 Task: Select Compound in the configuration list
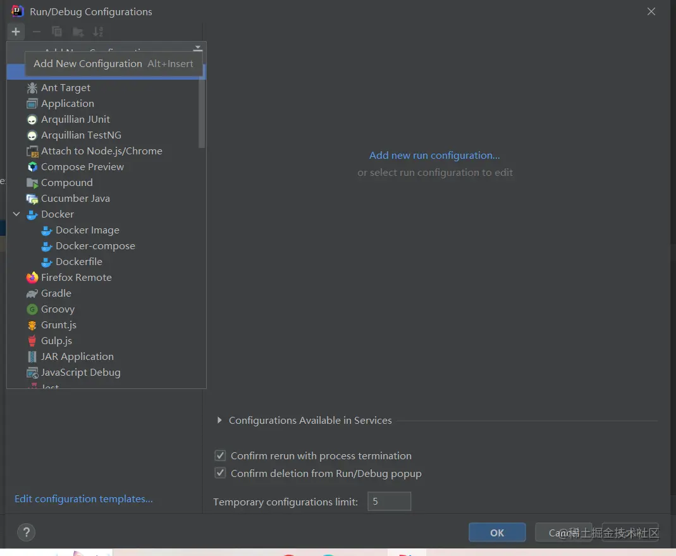click(67, 183)
